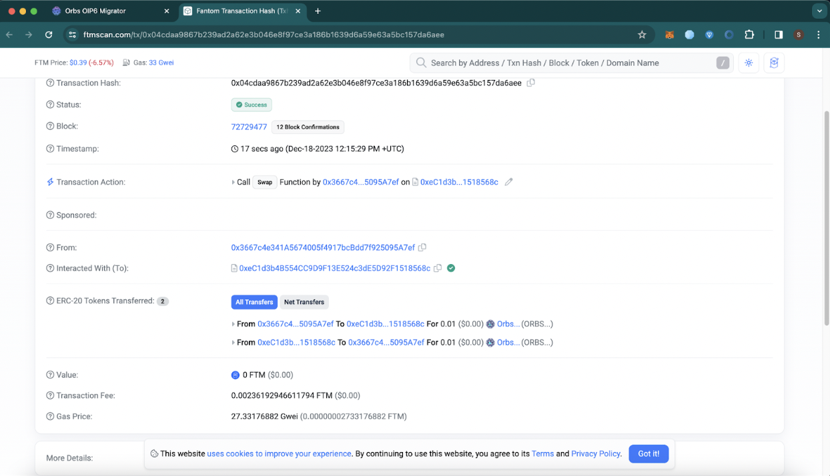The height and width of the screenshot is (476, 830).
Task: Click the 'uses cookies to improve your experience' link
Action: point(279,453)
